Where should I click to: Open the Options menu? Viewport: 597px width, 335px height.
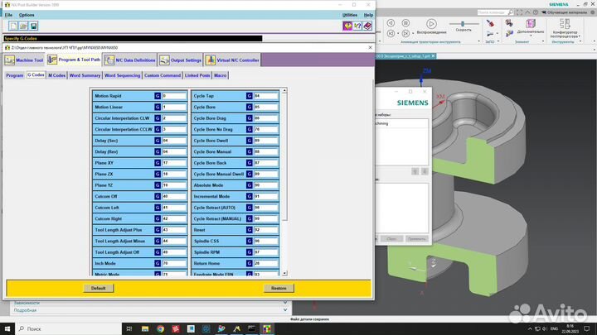click(x=27, y=15)
